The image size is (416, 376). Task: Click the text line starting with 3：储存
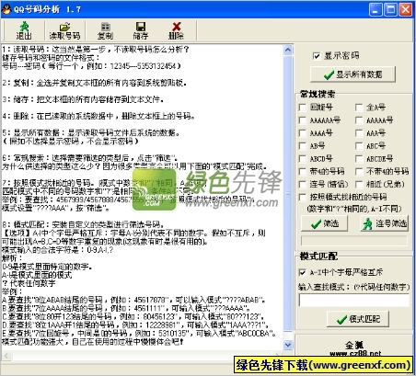point(83,99)
